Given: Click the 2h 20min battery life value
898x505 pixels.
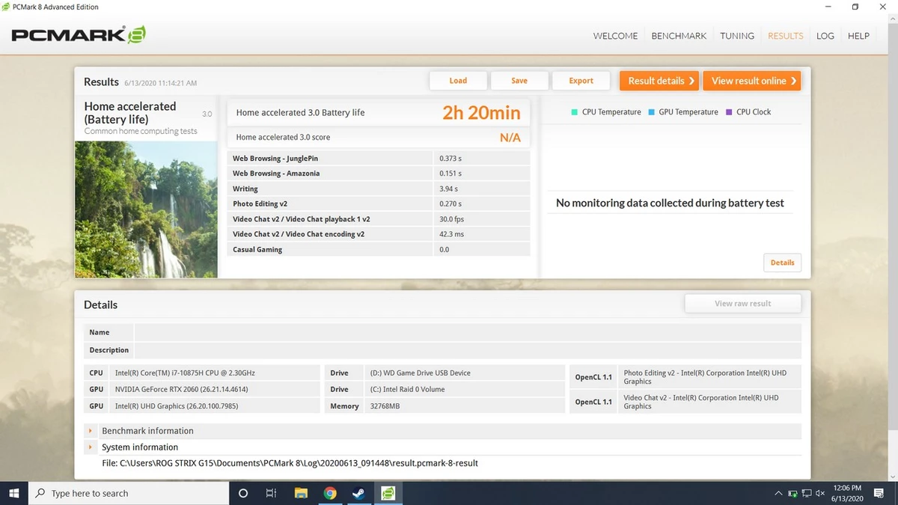Looking at the screenshot, I should 481,113.
